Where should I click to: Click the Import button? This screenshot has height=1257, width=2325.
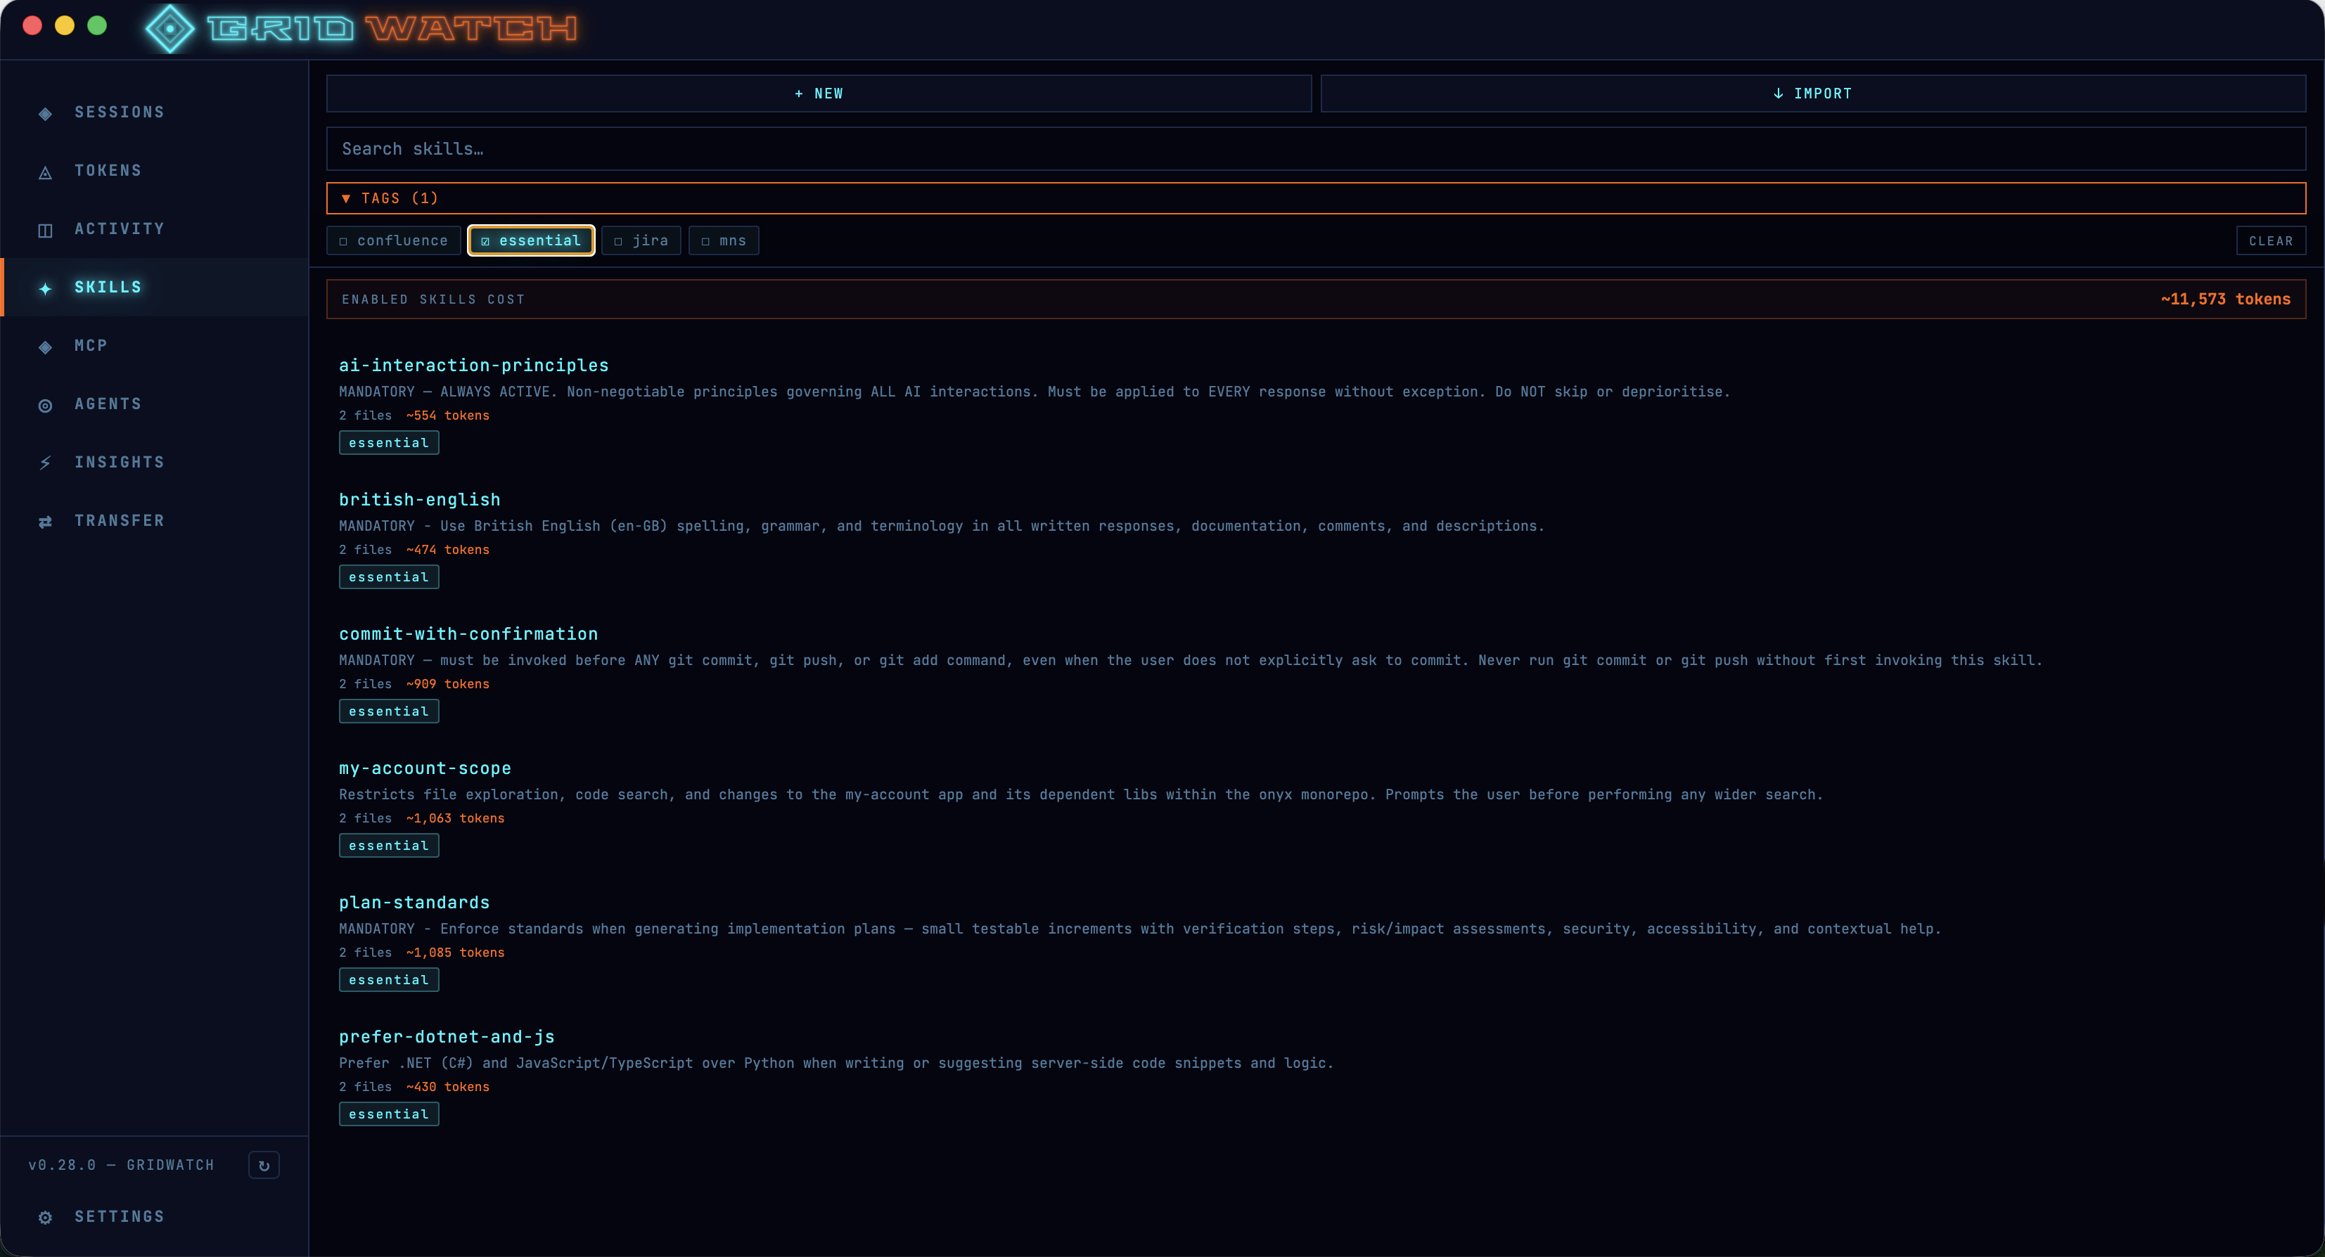1812,94
